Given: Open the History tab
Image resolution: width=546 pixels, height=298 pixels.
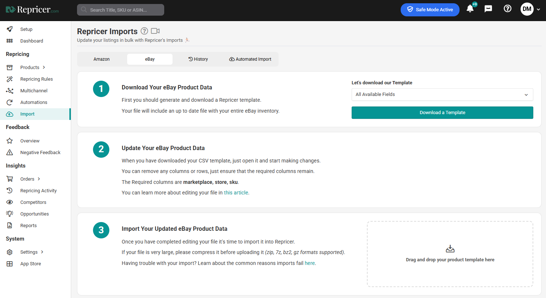Looking at the screenshot, I should point(198,59).
